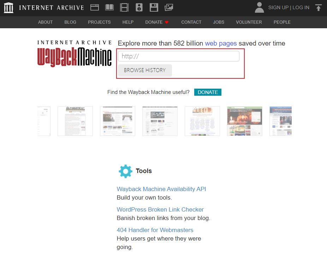Open the Texts book icon
327x255 pixels.
(x=109, y=7)
